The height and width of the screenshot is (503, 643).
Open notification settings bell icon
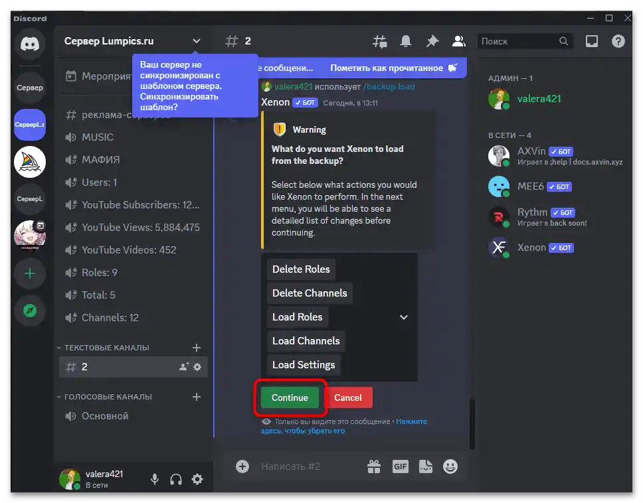[x=406, y=41]
